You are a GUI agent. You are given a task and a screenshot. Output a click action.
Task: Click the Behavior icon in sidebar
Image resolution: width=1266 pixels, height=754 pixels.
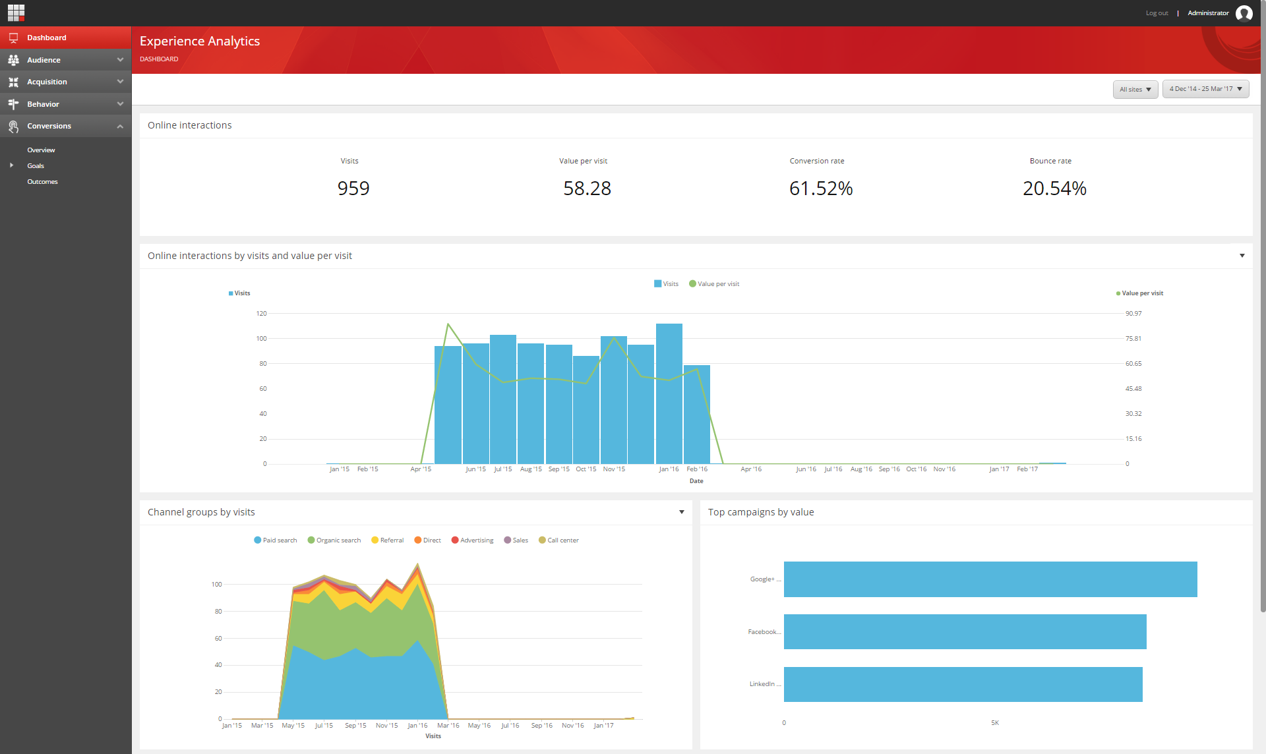[13, 103]
